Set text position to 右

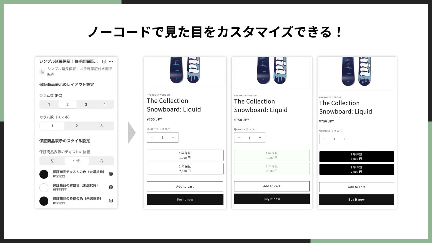click(x=102, y=161)
